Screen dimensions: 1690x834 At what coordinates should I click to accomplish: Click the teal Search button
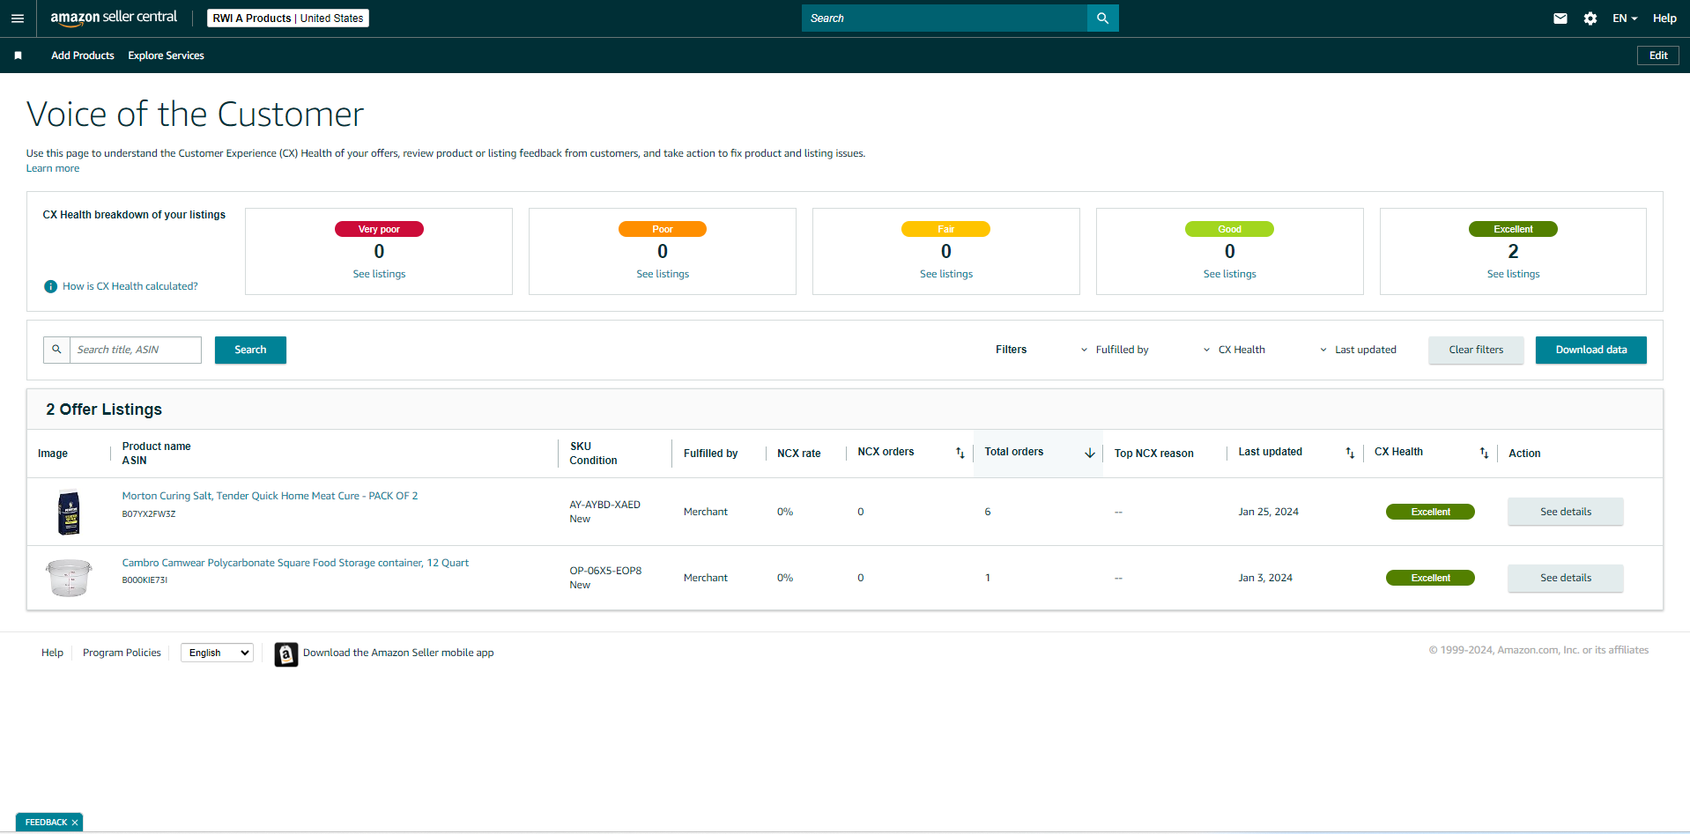pyautogui.click(x=250, y=350)
